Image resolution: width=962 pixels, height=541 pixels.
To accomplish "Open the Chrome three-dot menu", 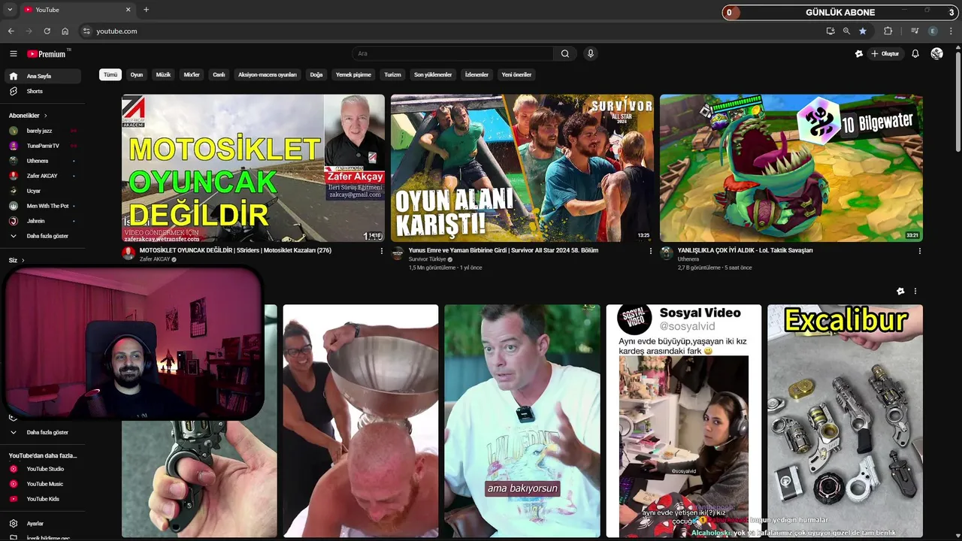I will click(951, 31).
